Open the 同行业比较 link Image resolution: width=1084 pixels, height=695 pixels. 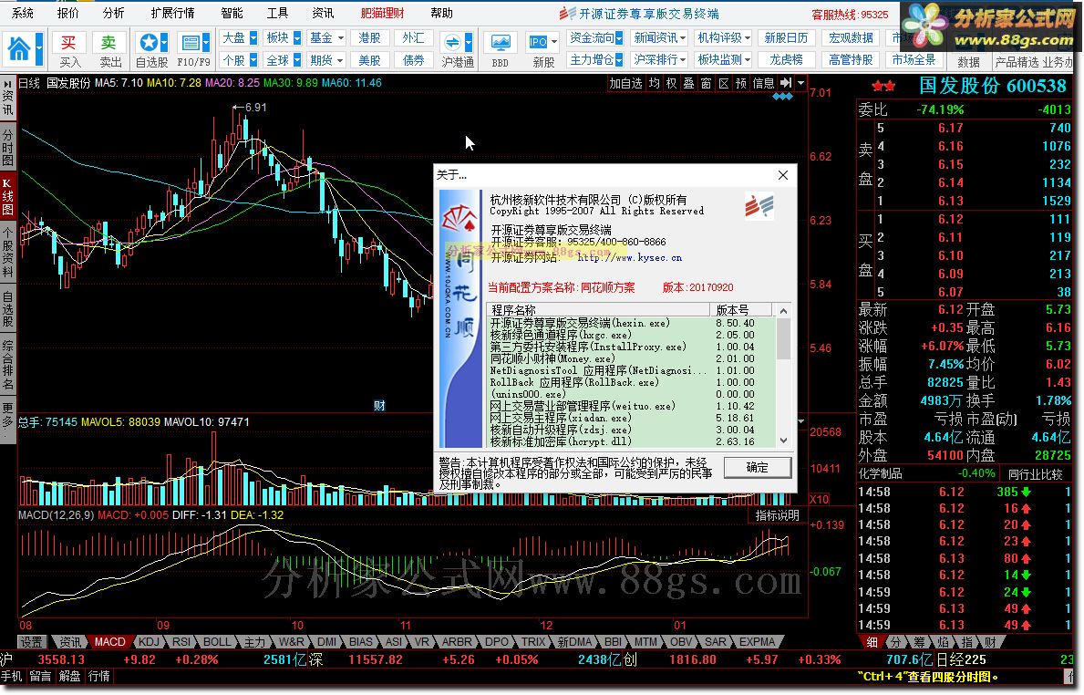1034,474
